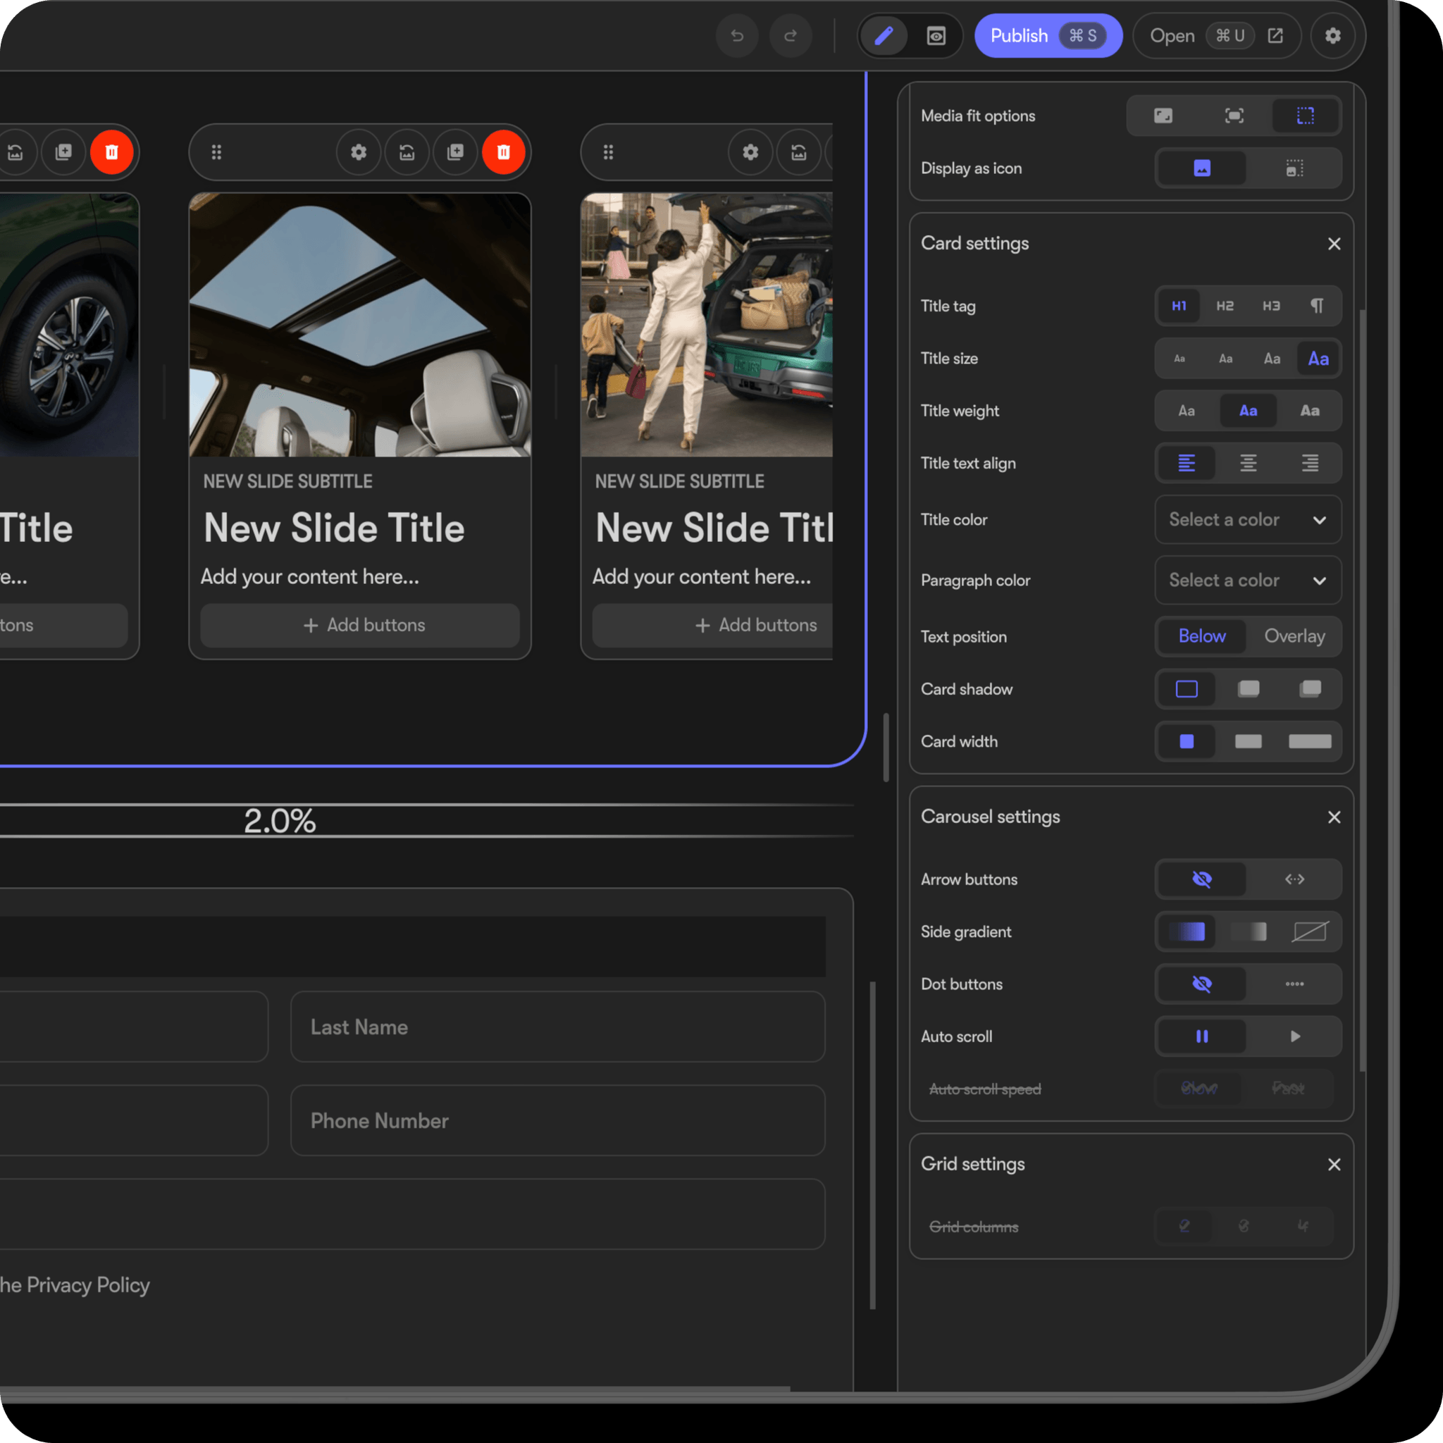Viewport: 1443px width, 1443px height.
Task: Click the undo arrow in top toolbar
Action: (736, 36)
